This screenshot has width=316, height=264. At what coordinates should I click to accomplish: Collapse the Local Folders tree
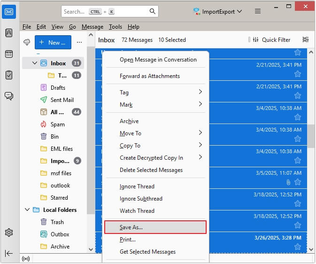click(x=26, y=210)
